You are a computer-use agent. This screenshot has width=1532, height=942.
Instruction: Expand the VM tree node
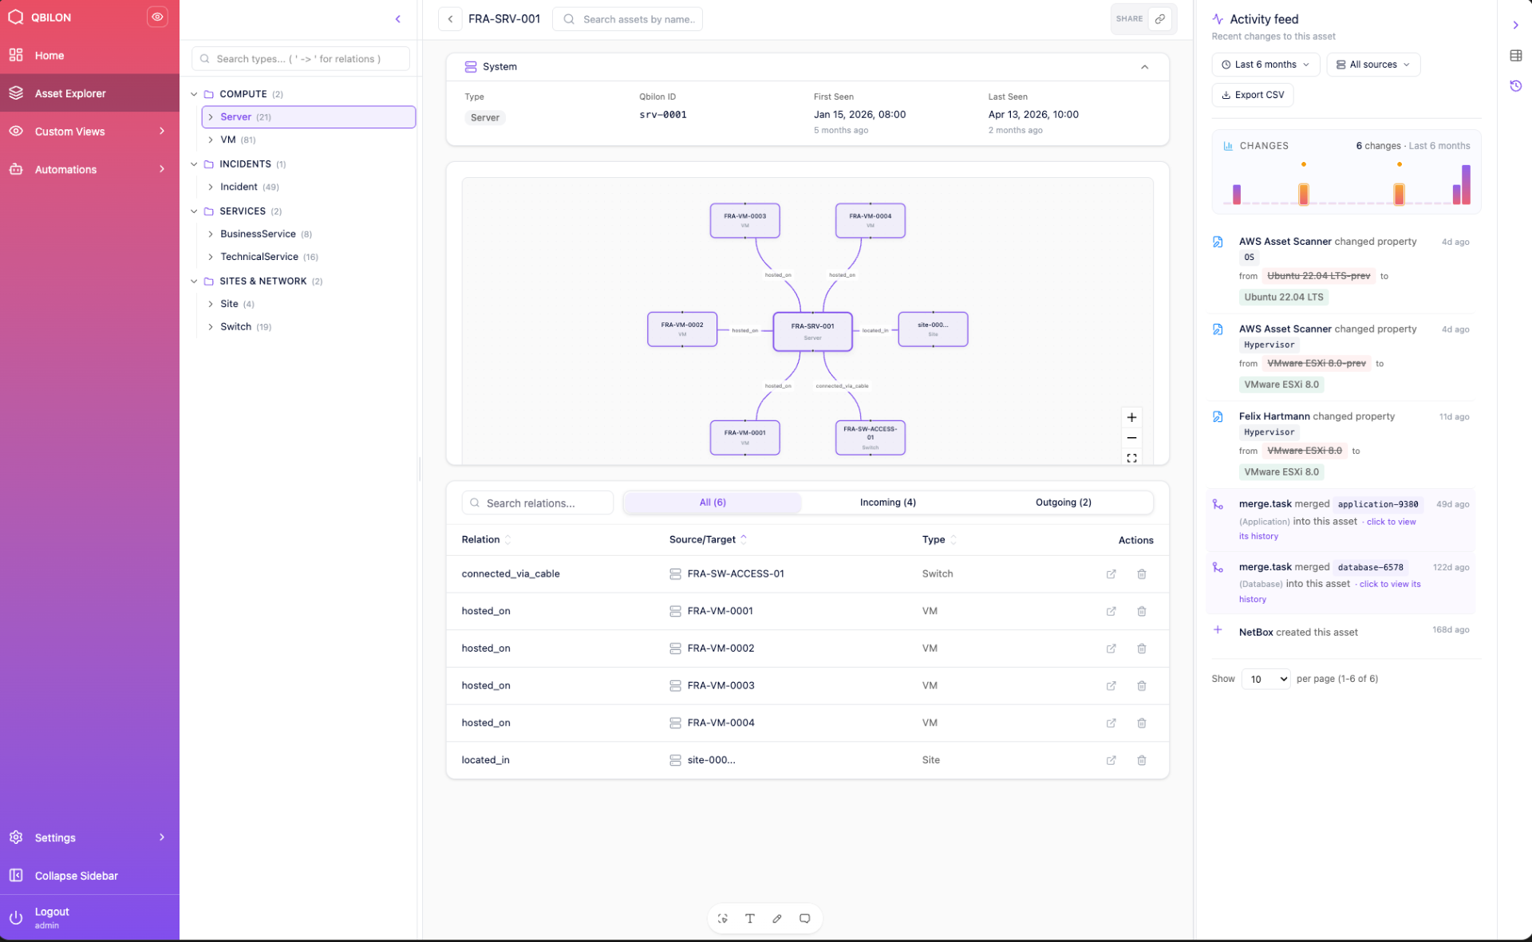pyautogui.click(x=211, y=140)
